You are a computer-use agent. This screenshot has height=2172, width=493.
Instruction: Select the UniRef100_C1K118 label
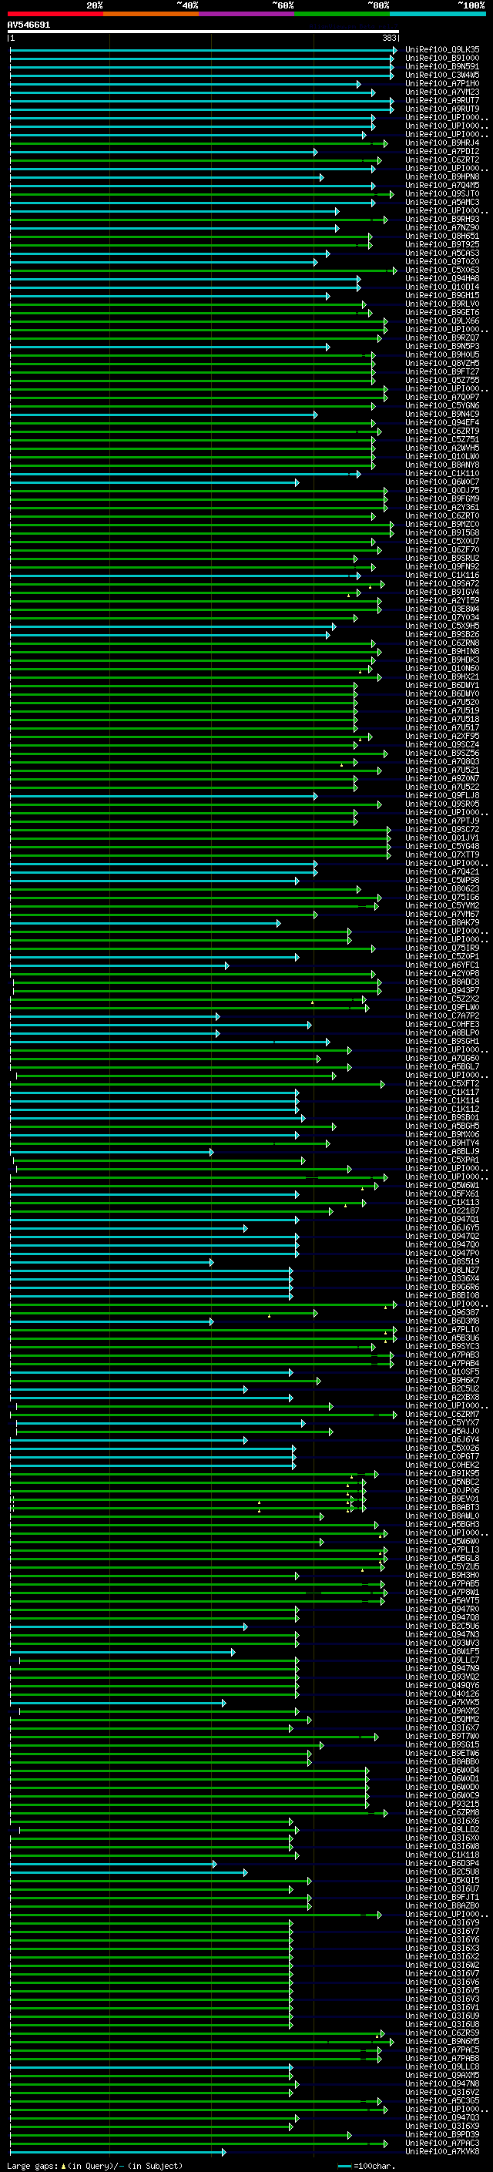tap(442, 1854)
